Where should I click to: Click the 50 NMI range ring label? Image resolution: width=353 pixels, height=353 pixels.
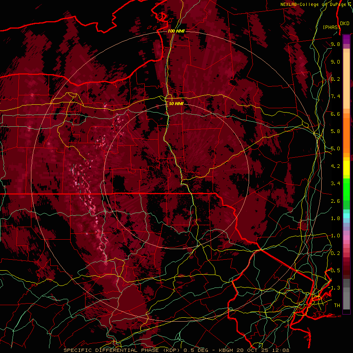[x=176, y=104]
